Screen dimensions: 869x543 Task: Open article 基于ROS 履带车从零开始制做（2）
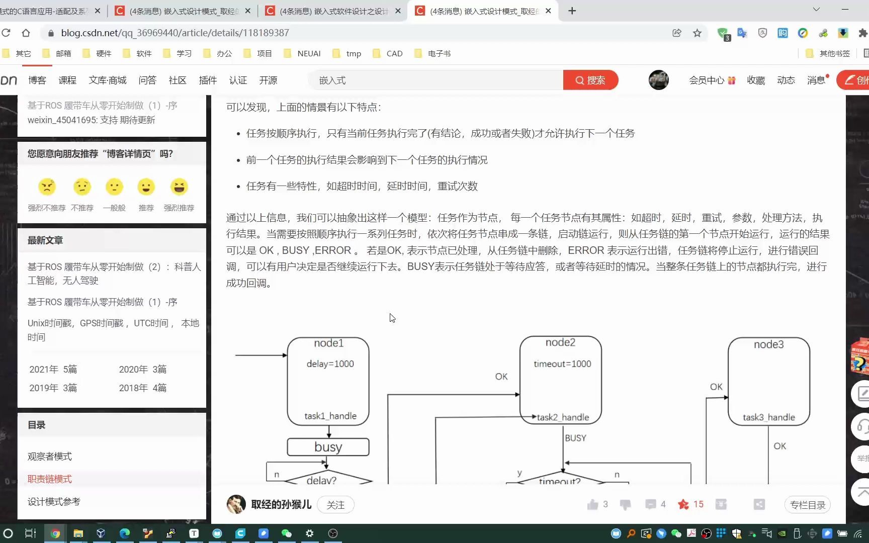pos(114,274)
